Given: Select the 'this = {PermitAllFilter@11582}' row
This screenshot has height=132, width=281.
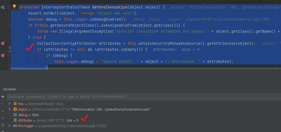Looking at the screenshot, I should coord(144,104).
